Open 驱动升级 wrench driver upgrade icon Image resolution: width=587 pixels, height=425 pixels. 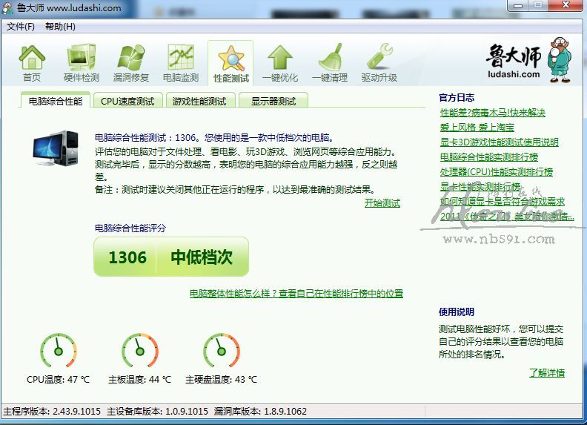pos(379,63)
